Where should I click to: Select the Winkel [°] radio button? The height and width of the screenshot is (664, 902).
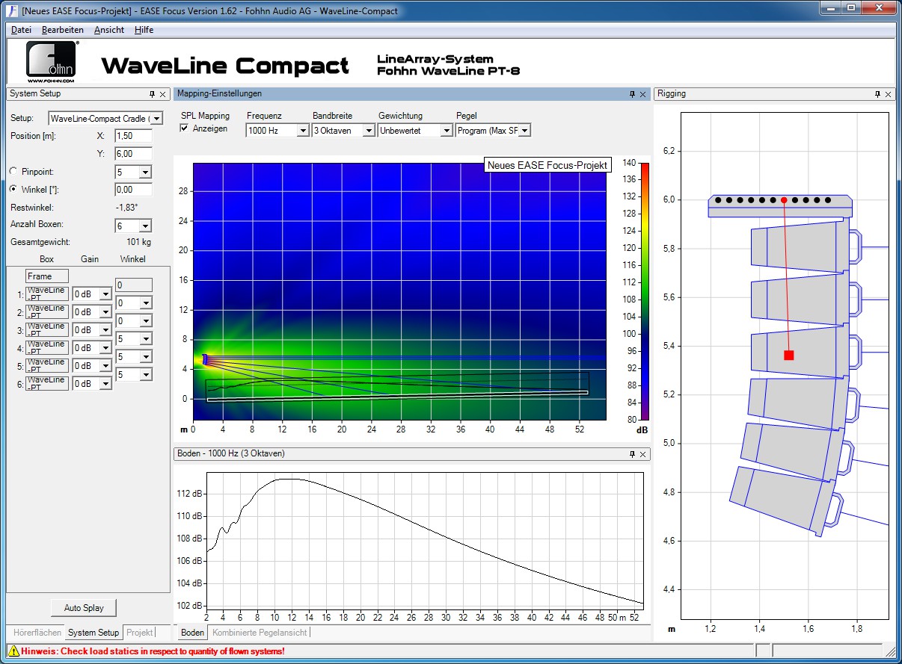click(x=15, y=190)
